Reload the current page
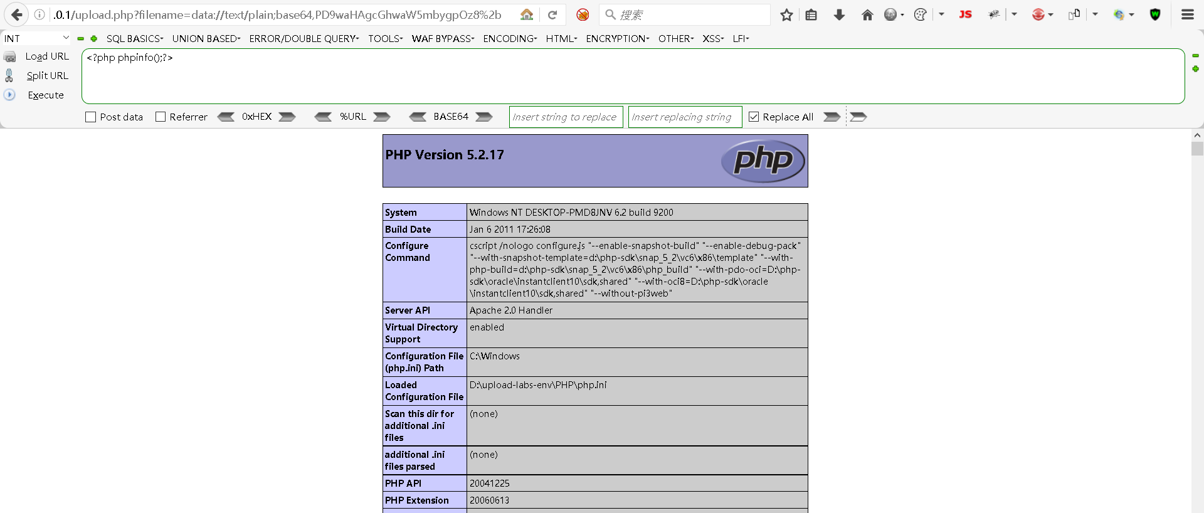This screenshot has height=513, width=1204. tap(552, 14)
